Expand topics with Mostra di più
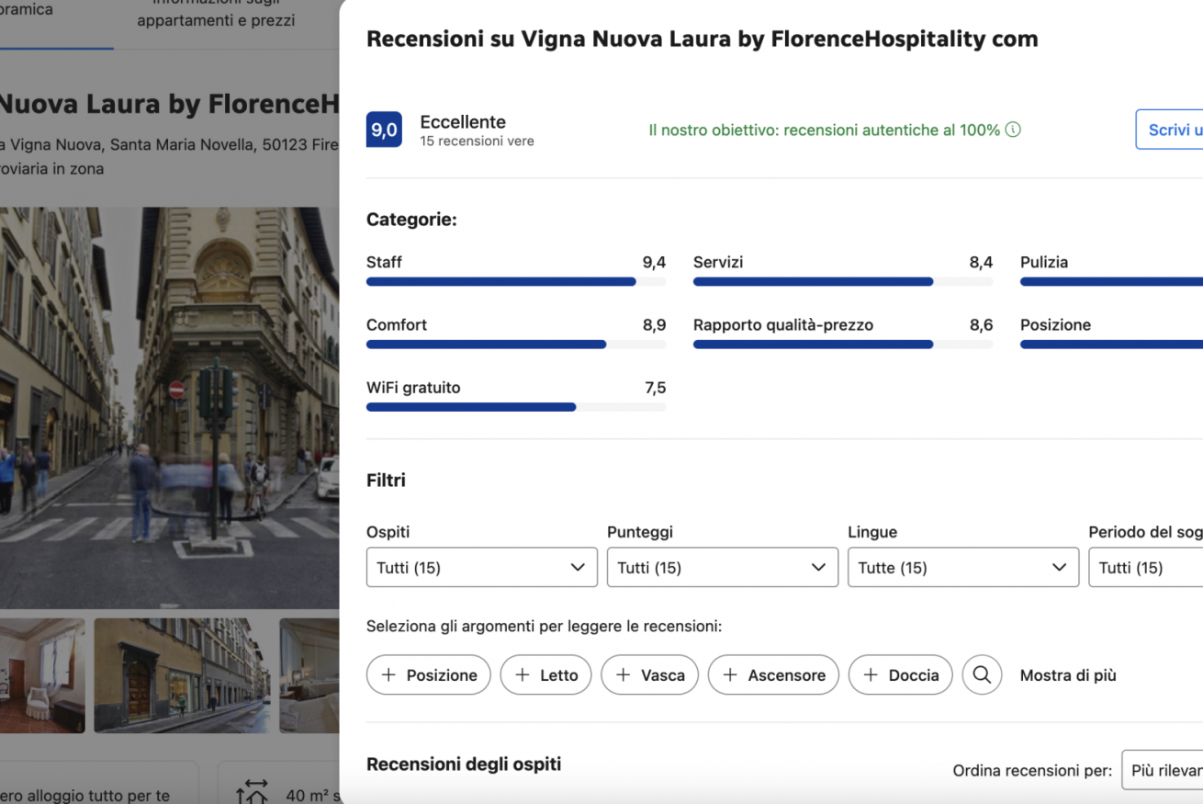 tap(1068, 675)
